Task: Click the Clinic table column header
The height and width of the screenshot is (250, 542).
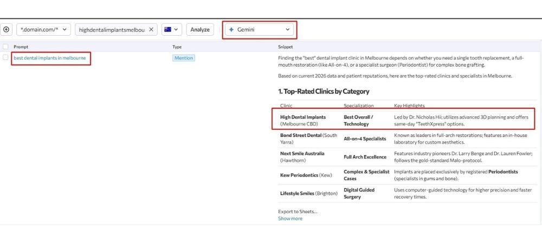Action: coord(286,106)
